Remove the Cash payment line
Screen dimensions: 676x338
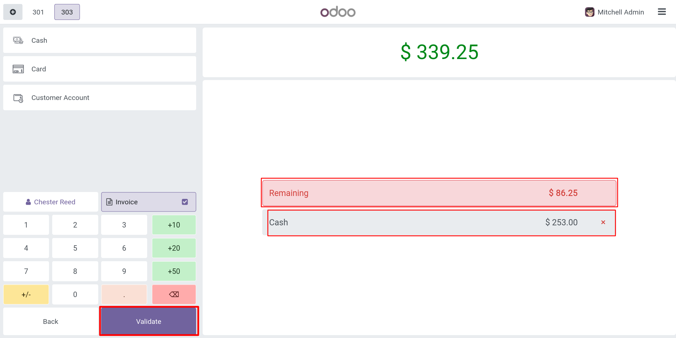pyautogui.click(x=603, y=222)
